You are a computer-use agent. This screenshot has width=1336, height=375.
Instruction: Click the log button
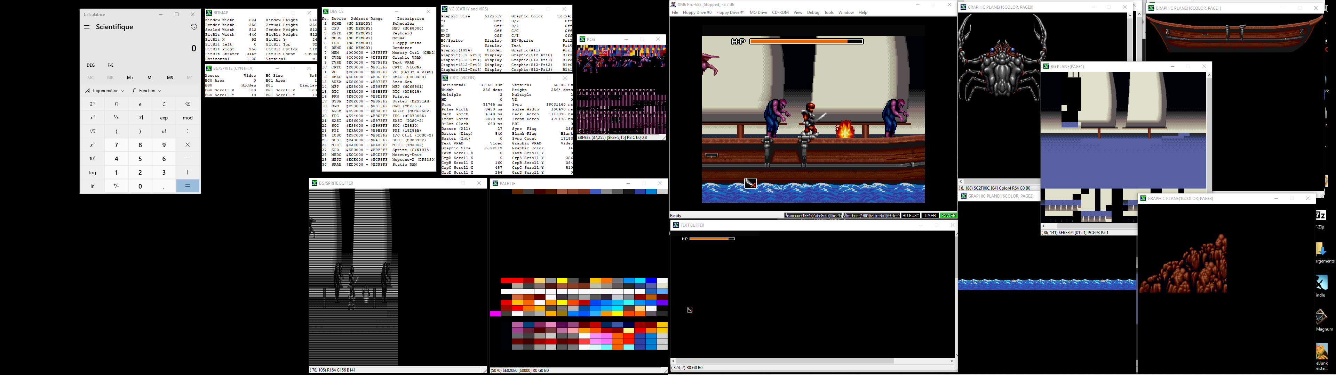point(92,173)
